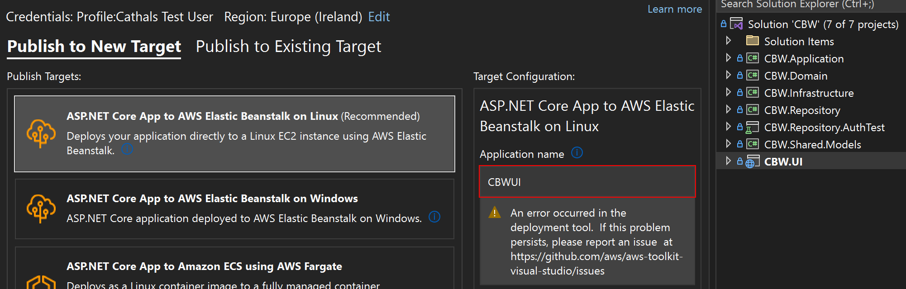
Task: Switch to the Publish to Existing Target tab
Action: tap(288, 46)
